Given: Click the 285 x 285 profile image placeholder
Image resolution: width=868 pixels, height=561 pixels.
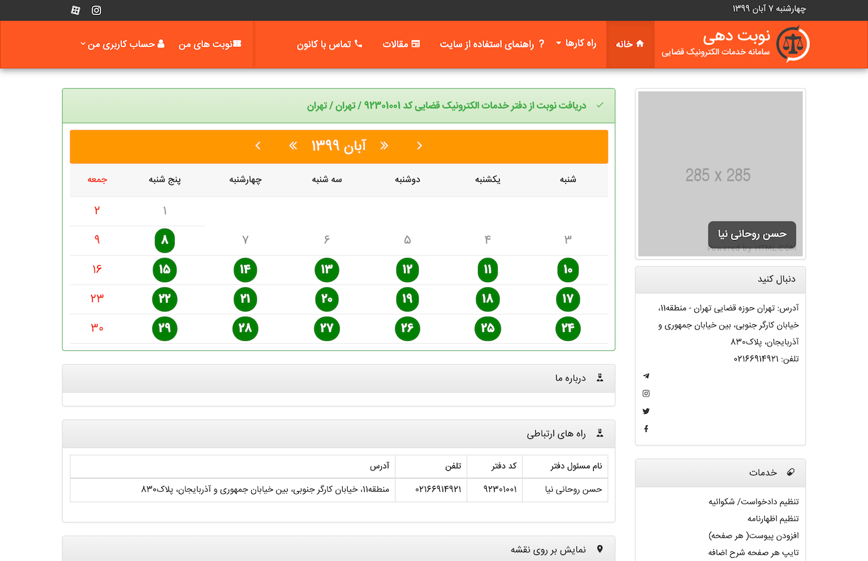Looking at the screenshot, I should click(720, 174).
